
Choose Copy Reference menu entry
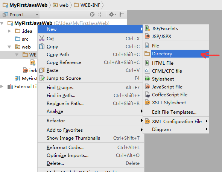pos(90,62)
